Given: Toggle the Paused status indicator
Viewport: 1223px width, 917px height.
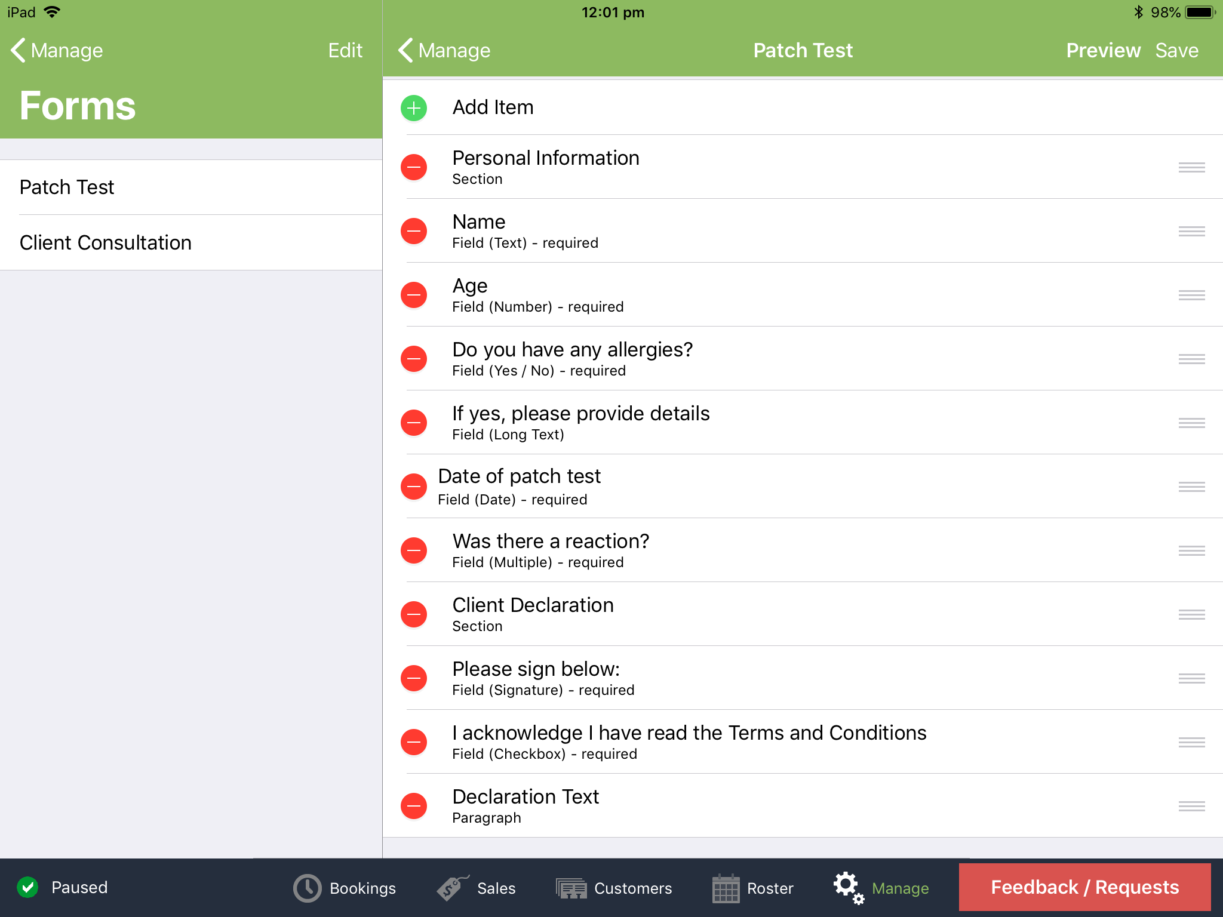Looking at the screenshot, I should coord(29,888).
